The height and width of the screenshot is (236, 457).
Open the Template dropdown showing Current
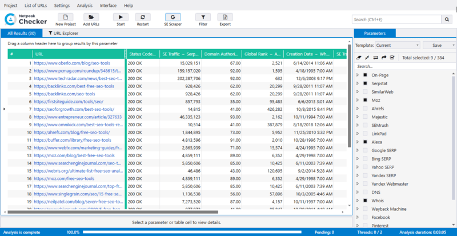tap(396, 45)
